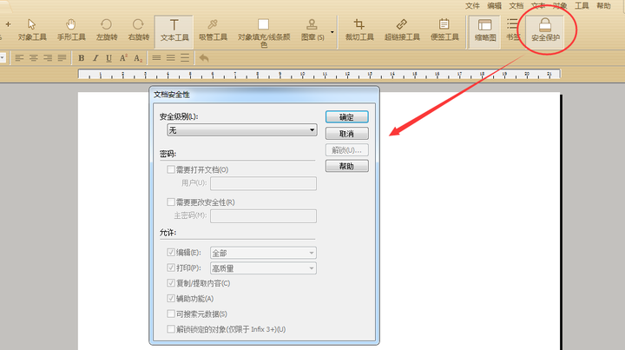The height and width of the screenshot is (350, 625).
Task: Open the 书签 bookmarks panel
Action: click(x=513, y=30)
